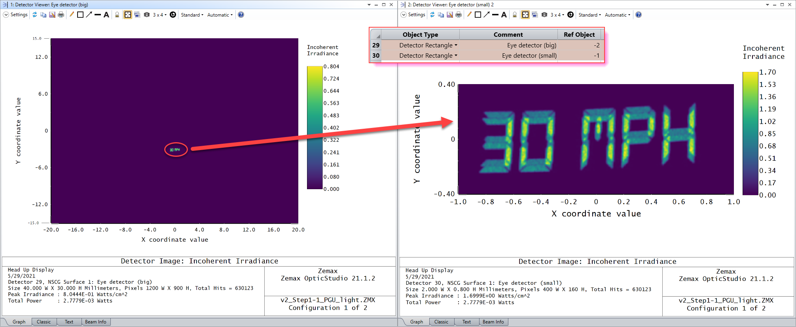Select the Eye detector (small) comment cell
The width and height of the screenshot is (796, 327).
pyautogui.click(x=508, y=55)
